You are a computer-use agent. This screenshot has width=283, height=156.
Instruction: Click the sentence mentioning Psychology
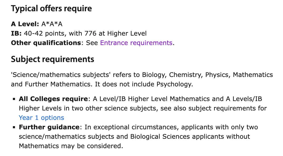(144, 84)
